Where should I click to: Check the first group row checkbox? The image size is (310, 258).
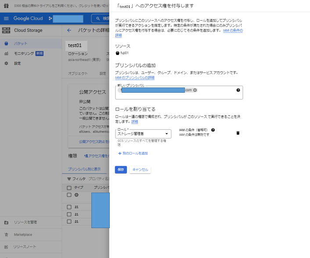pos(69,207)
